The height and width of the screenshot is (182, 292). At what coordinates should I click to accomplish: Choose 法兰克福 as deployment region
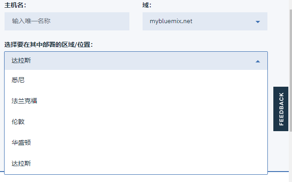136,101
